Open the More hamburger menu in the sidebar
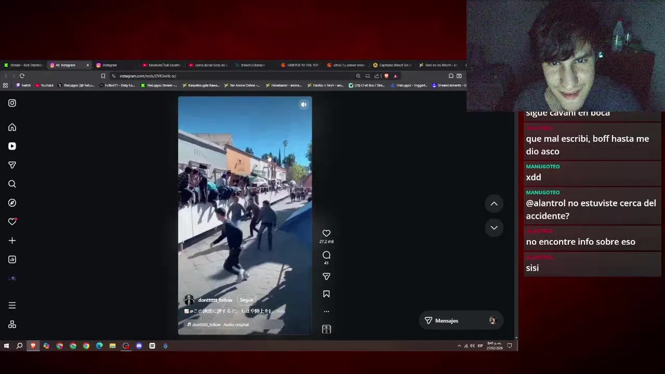 click(x=12, y=305)
